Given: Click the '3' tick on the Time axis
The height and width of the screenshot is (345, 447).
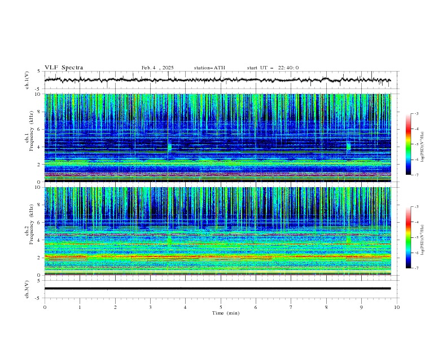Looking at the screenshot, I should (x=150, y=307).
